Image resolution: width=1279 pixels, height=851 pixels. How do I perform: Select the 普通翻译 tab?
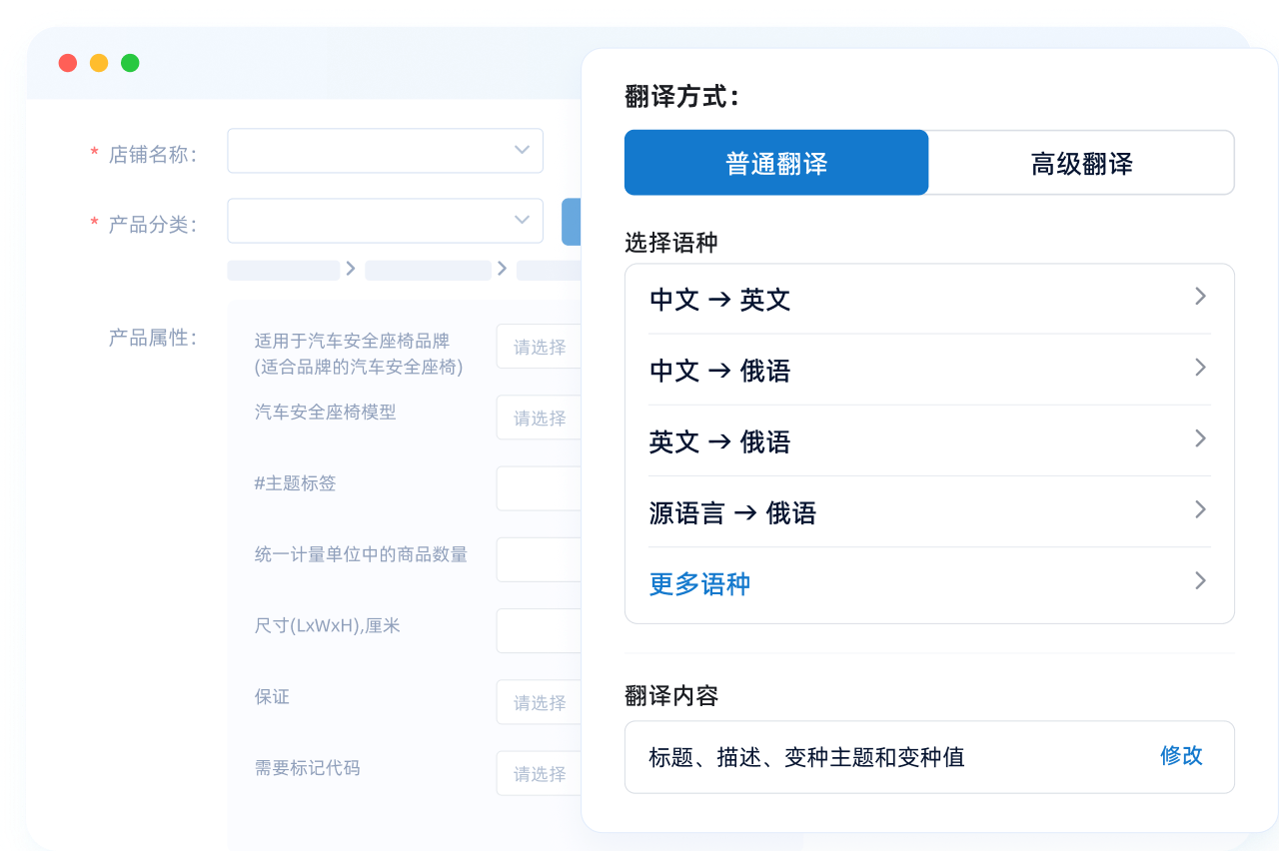click(x=776, y=163)
